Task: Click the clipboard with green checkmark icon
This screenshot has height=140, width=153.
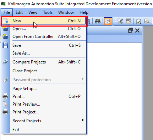Action: point(138,21)
